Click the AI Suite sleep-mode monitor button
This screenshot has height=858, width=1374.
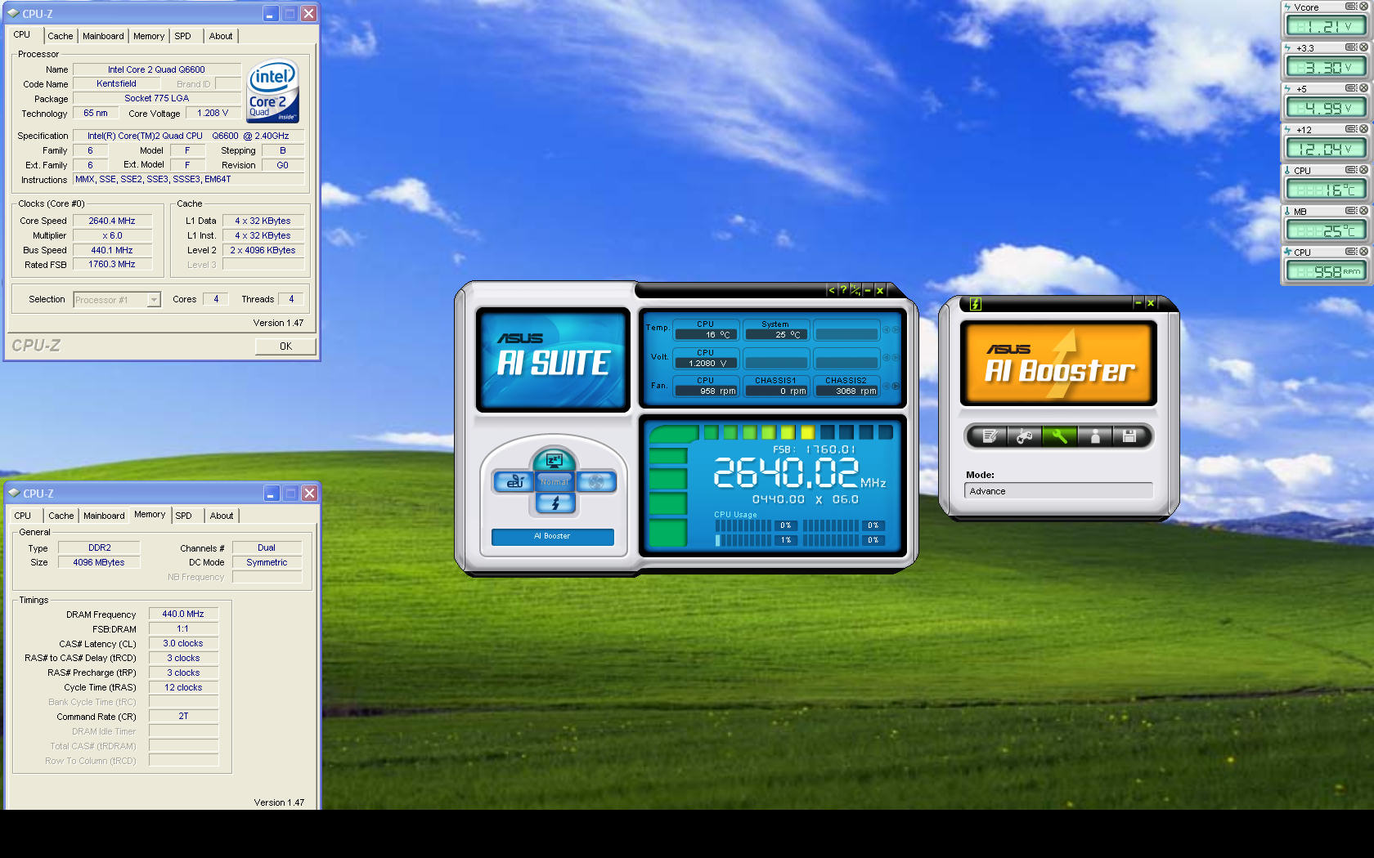tap(554, 460)
